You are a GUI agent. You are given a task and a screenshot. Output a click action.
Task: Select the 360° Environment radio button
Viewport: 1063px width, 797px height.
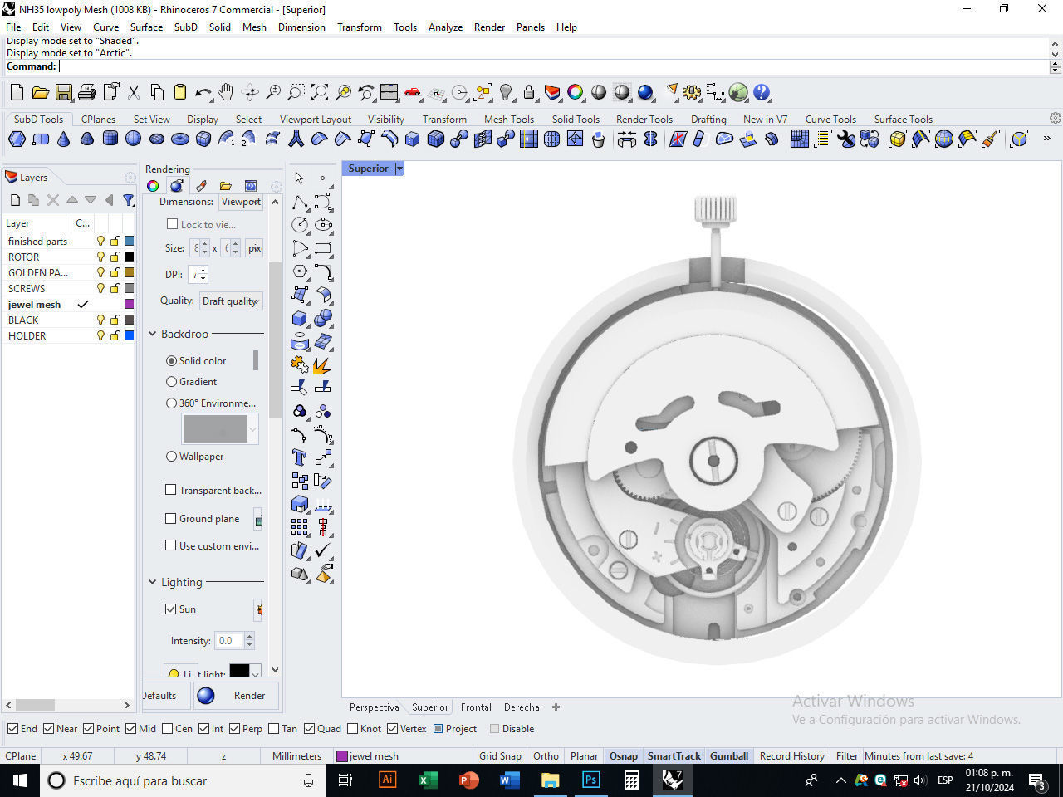(172, 403)
